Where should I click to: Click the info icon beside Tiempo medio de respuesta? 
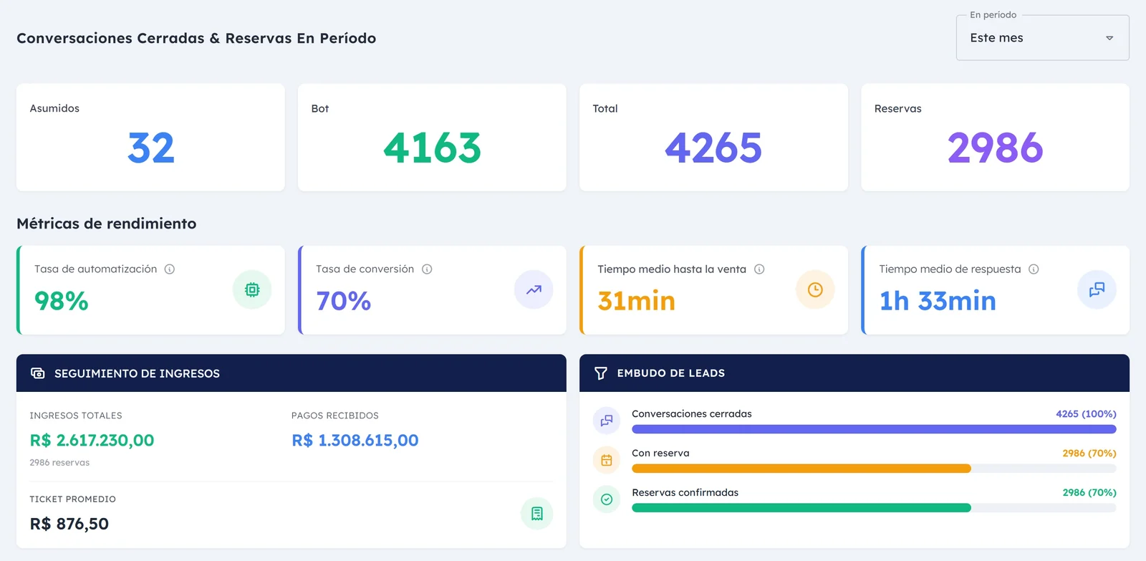click(x=1034, y=269)
